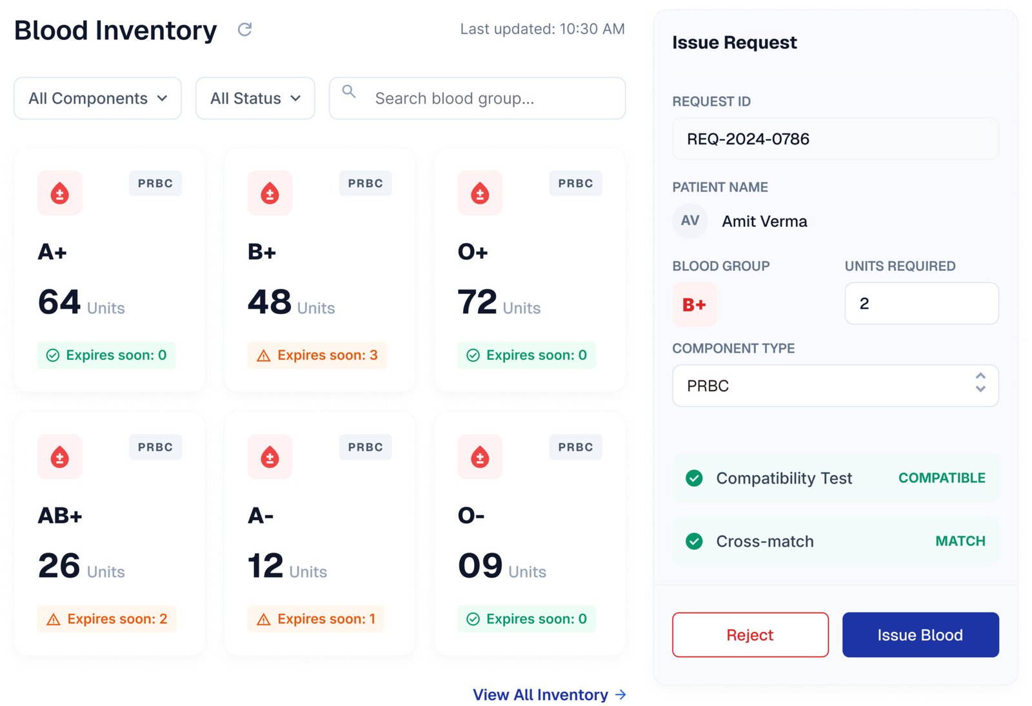Image resolution: width=1032 pixels, height=706 pixels.
Task: Open the All Components dropdown
Action: 97,98
